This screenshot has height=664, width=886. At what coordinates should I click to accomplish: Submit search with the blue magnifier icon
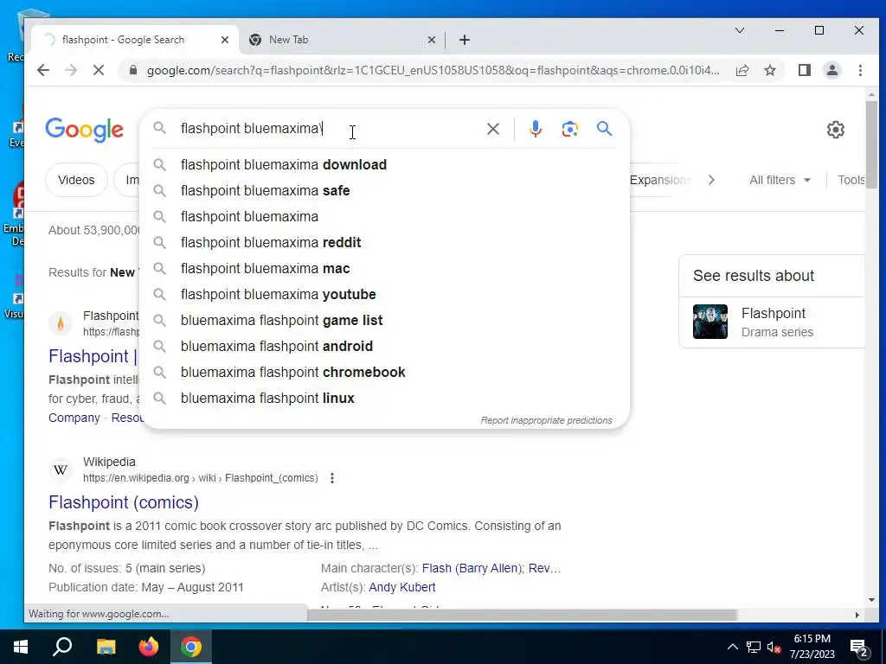[604, 129]
